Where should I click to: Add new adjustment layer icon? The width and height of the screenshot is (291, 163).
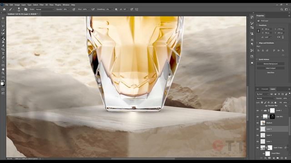[x=274, y=158]
